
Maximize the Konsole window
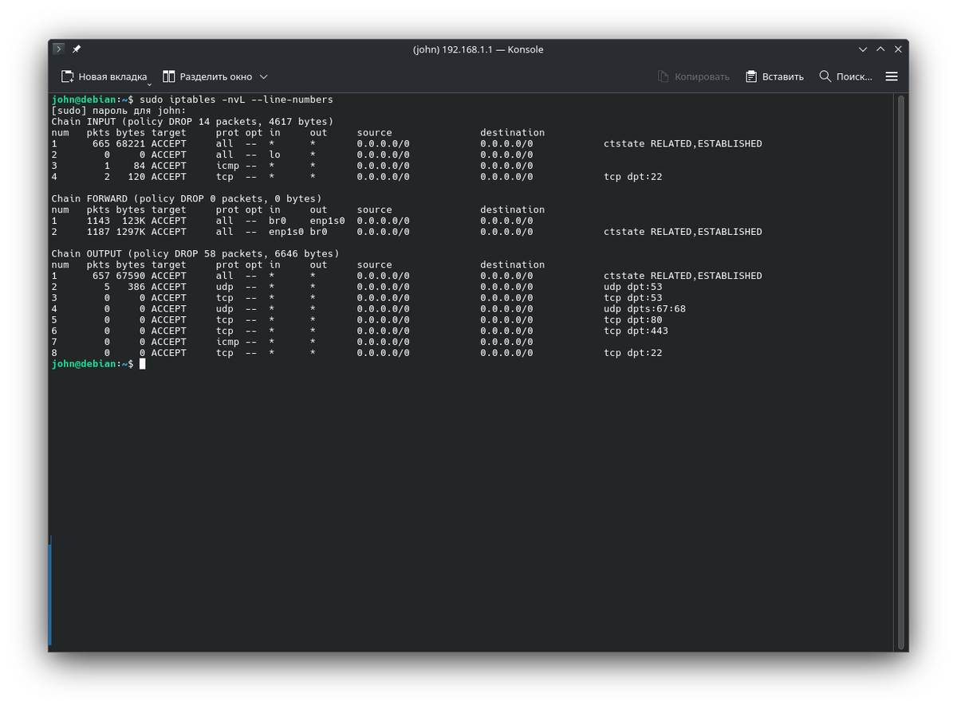click(880, 49)
